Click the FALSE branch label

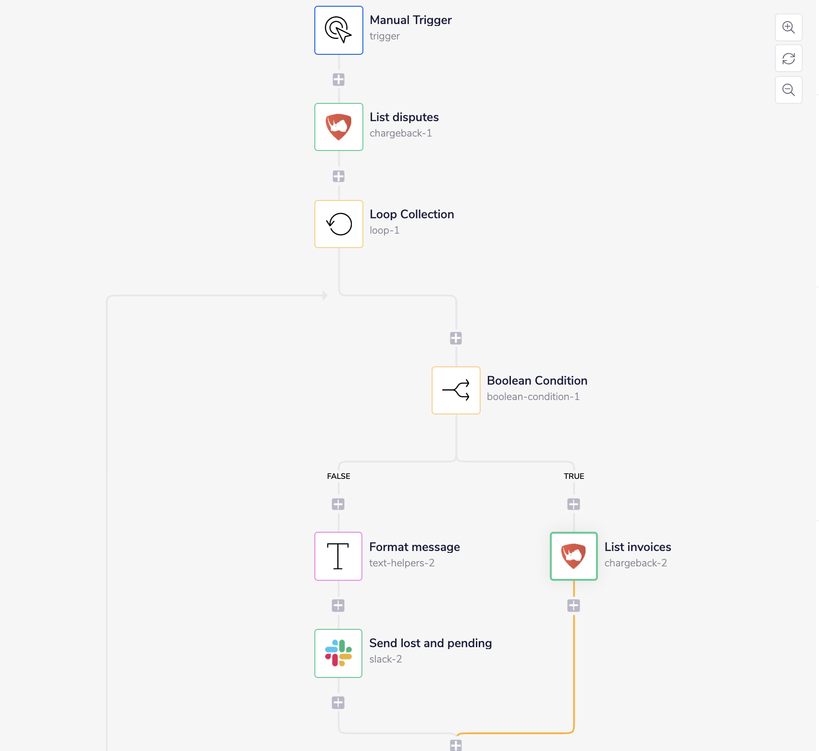point(338,476)
